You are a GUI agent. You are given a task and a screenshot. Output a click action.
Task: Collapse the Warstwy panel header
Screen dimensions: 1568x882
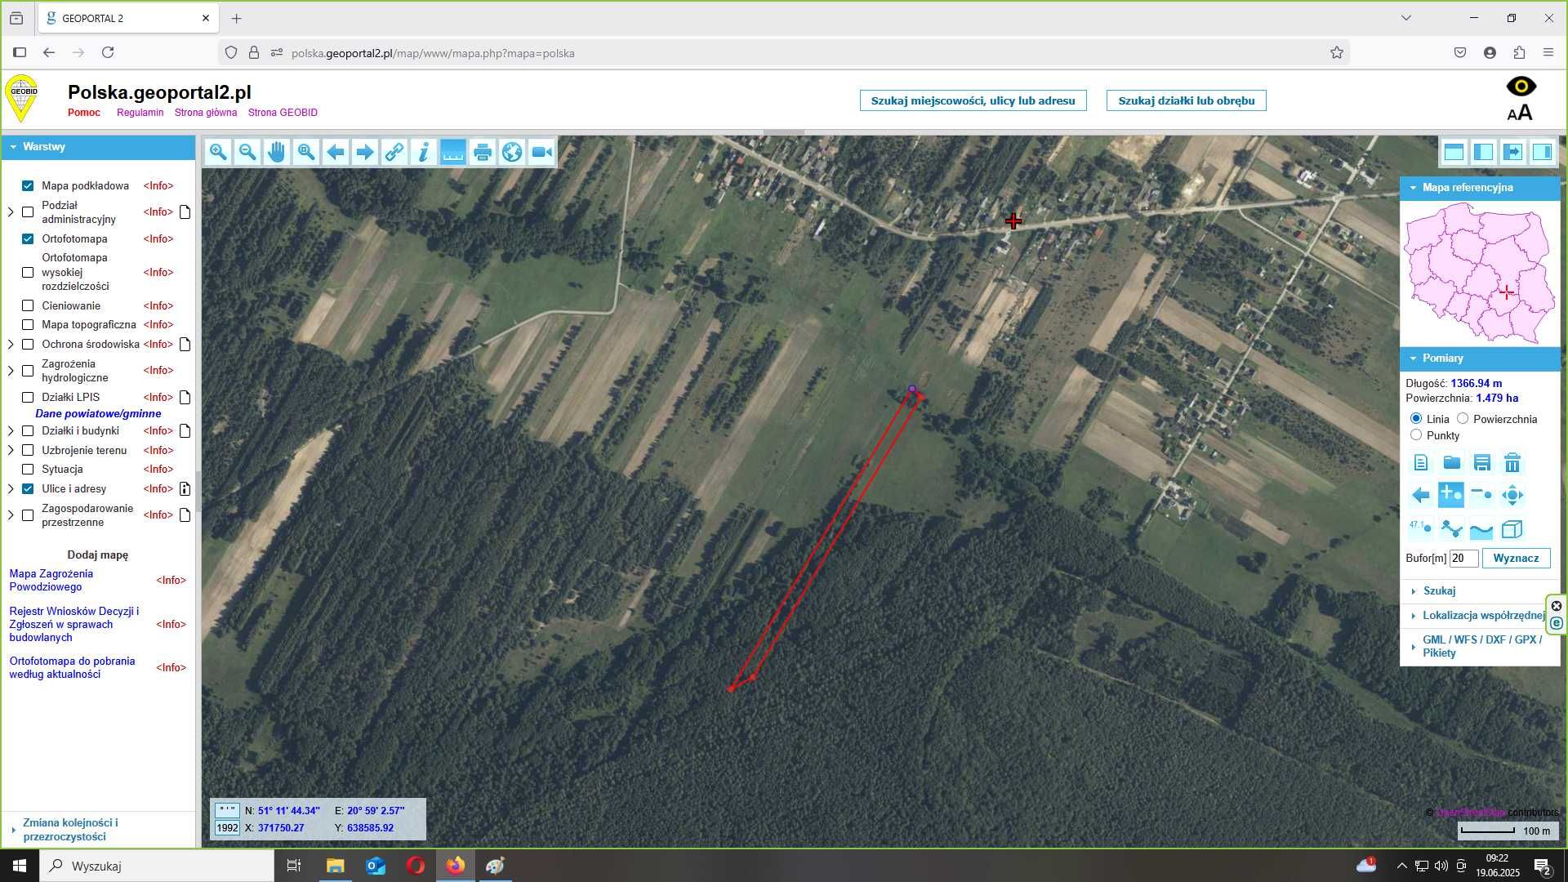click(x=98, y=147)
